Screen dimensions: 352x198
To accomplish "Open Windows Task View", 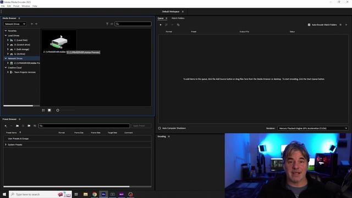I will tap(76, 194).
